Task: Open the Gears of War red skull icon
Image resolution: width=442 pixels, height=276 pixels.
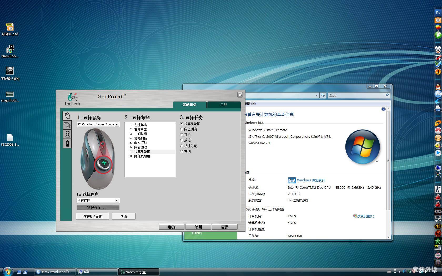Action: pyautogui.click(x=438, y=233)
